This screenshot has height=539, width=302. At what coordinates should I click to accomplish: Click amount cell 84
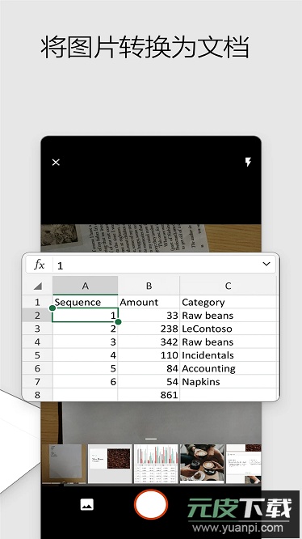tap(149, 368)
